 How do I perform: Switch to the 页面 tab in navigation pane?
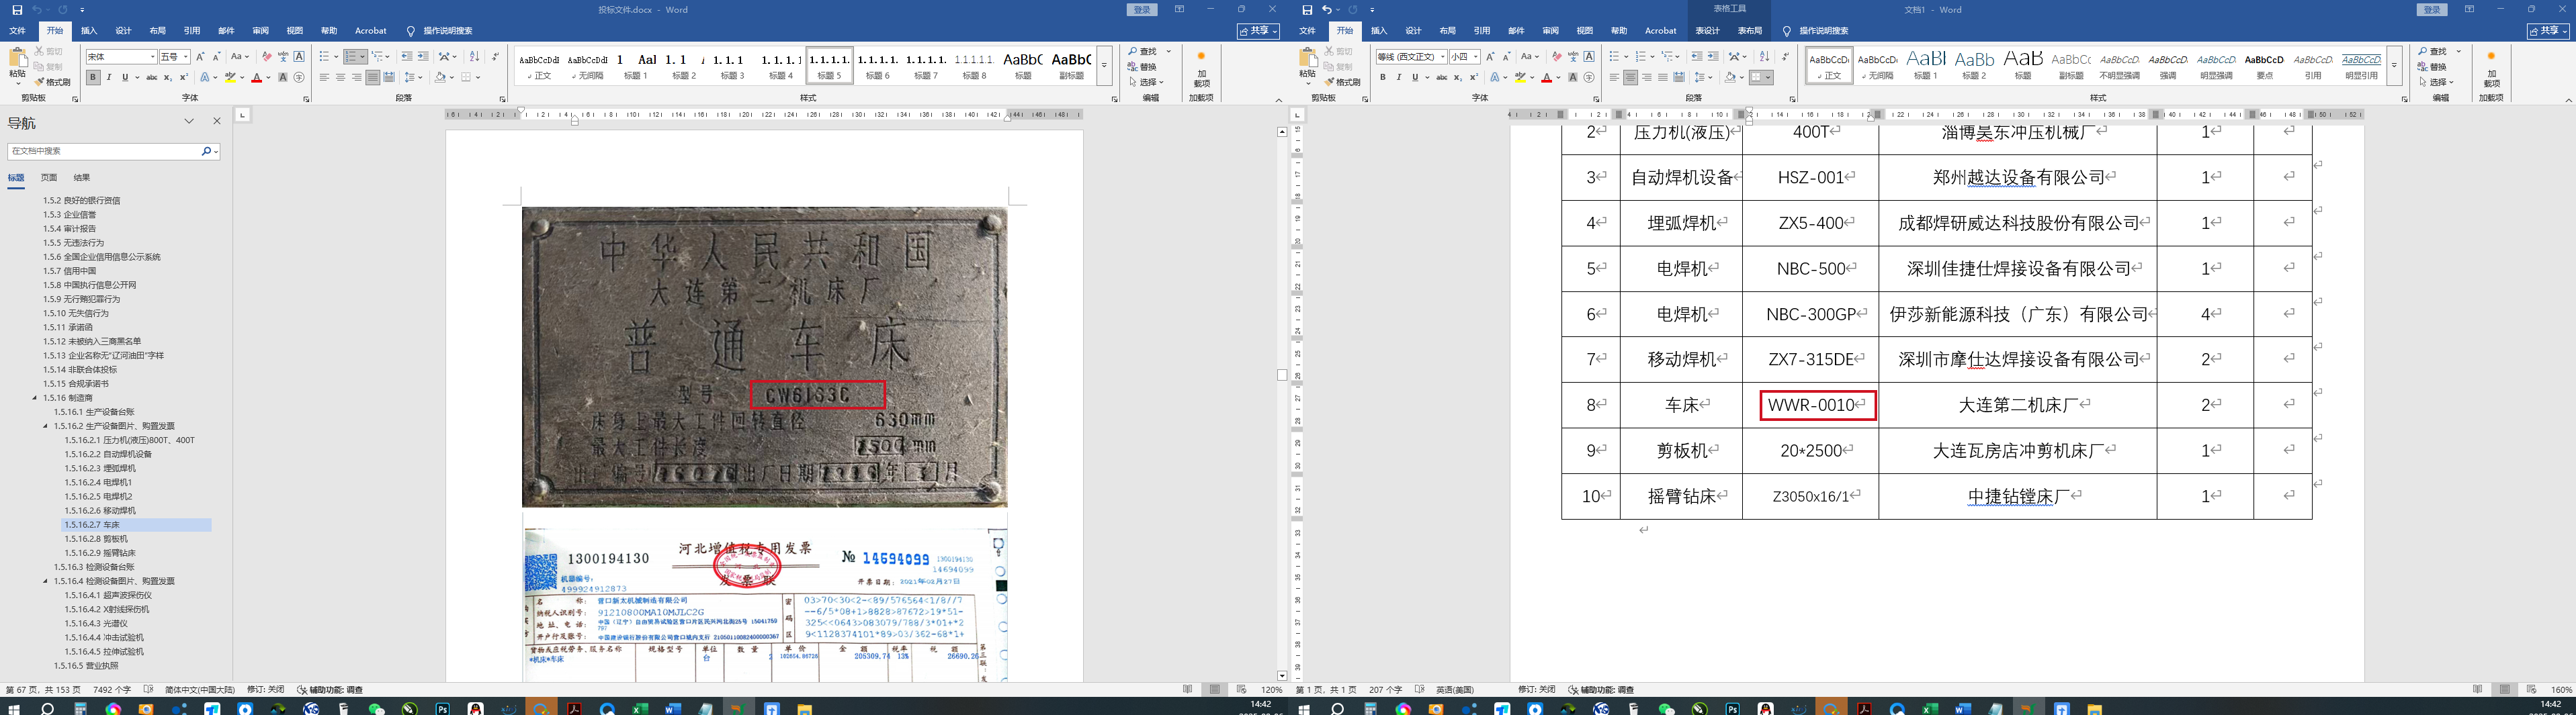[x=49, y=178]
